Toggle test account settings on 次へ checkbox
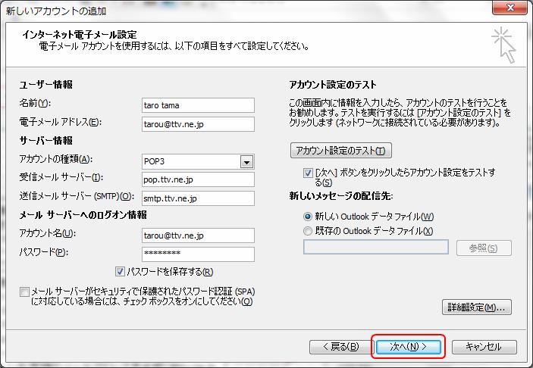The image size is (533, 368). pos(308,173)
